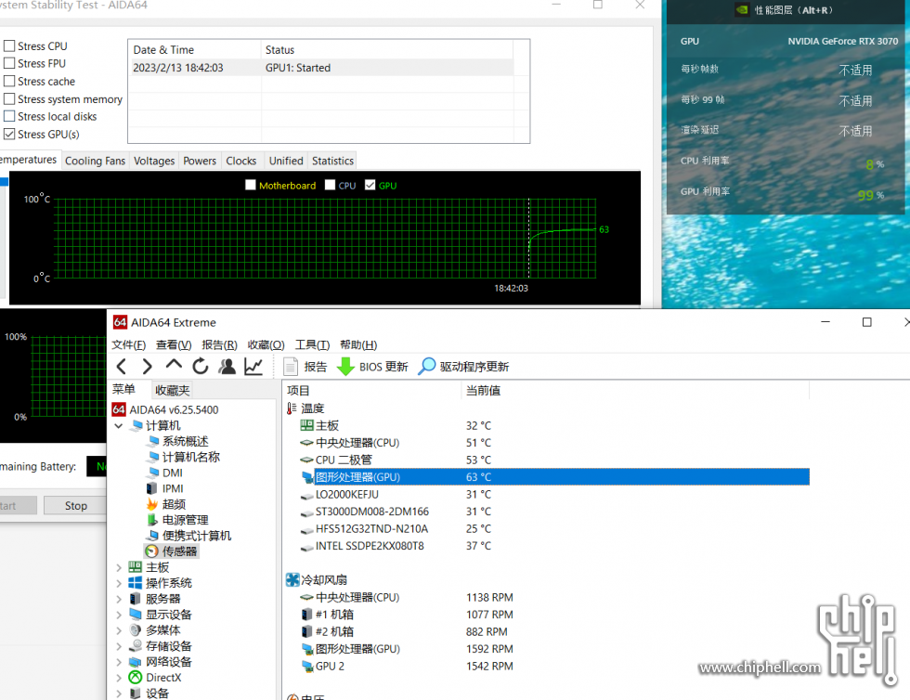Click the 冷却风扇 fan section icon
Viewport: 910px width, 700px height.
(292, 579)
